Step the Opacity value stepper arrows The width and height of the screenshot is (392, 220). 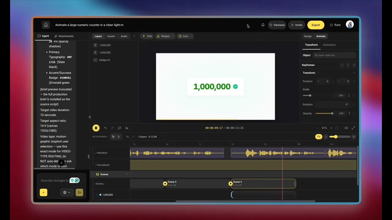coord(349,113)
